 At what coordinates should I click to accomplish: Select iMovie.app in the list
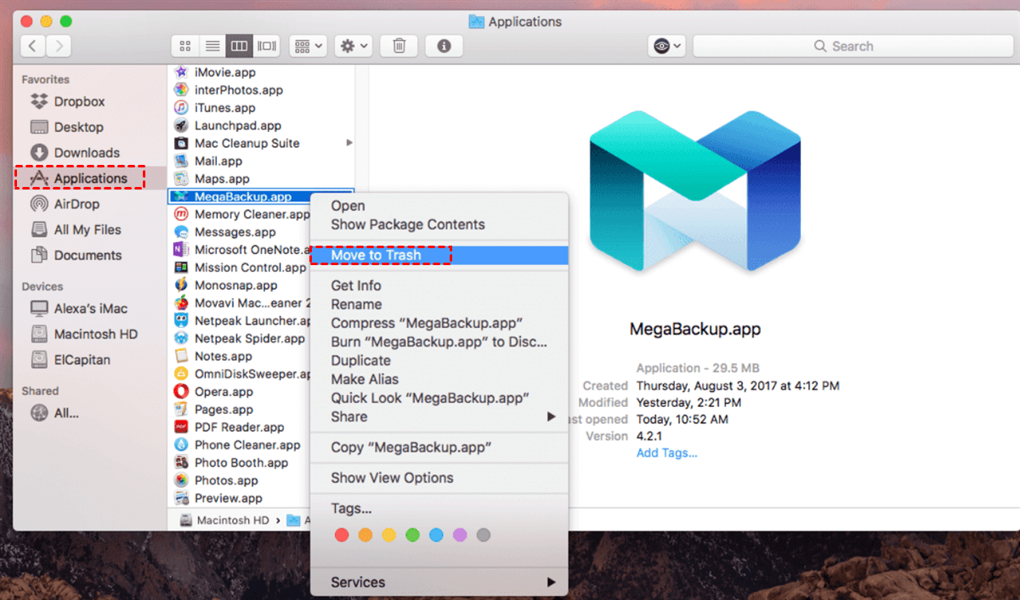224,72
